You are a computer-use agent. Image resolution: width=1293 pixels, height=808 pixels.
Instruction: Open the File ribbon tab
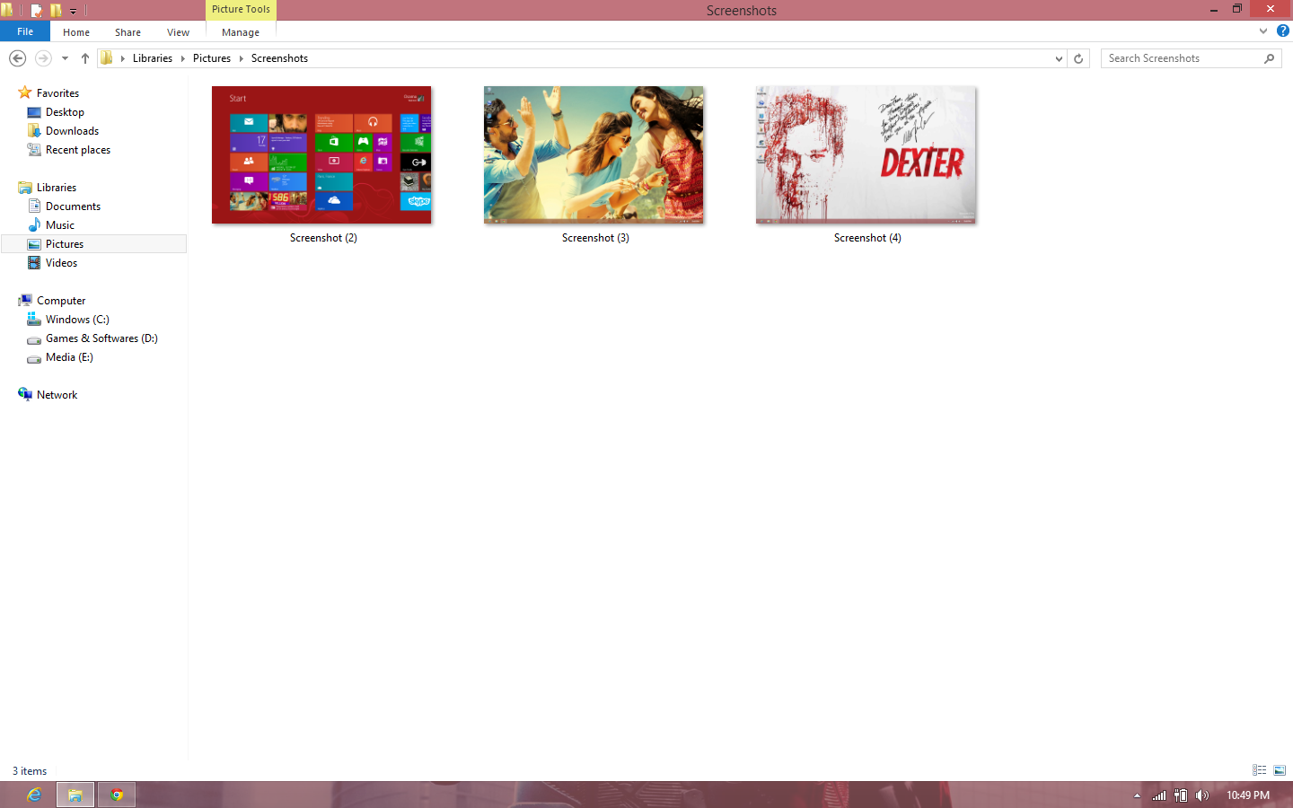pyautogui.click(x=25, y=31)
